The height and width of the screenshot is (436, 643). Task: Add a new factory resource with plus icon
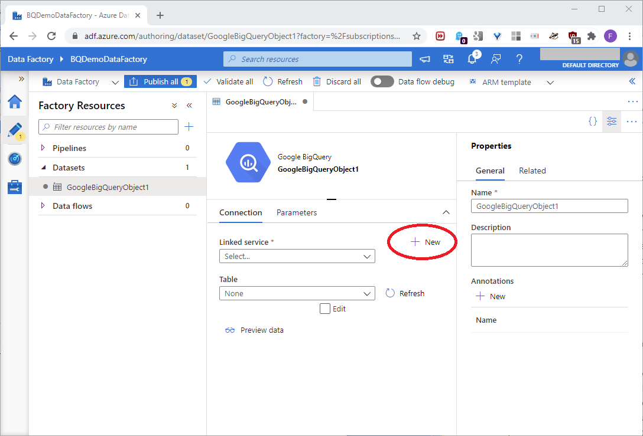click(x=189, y=127)
